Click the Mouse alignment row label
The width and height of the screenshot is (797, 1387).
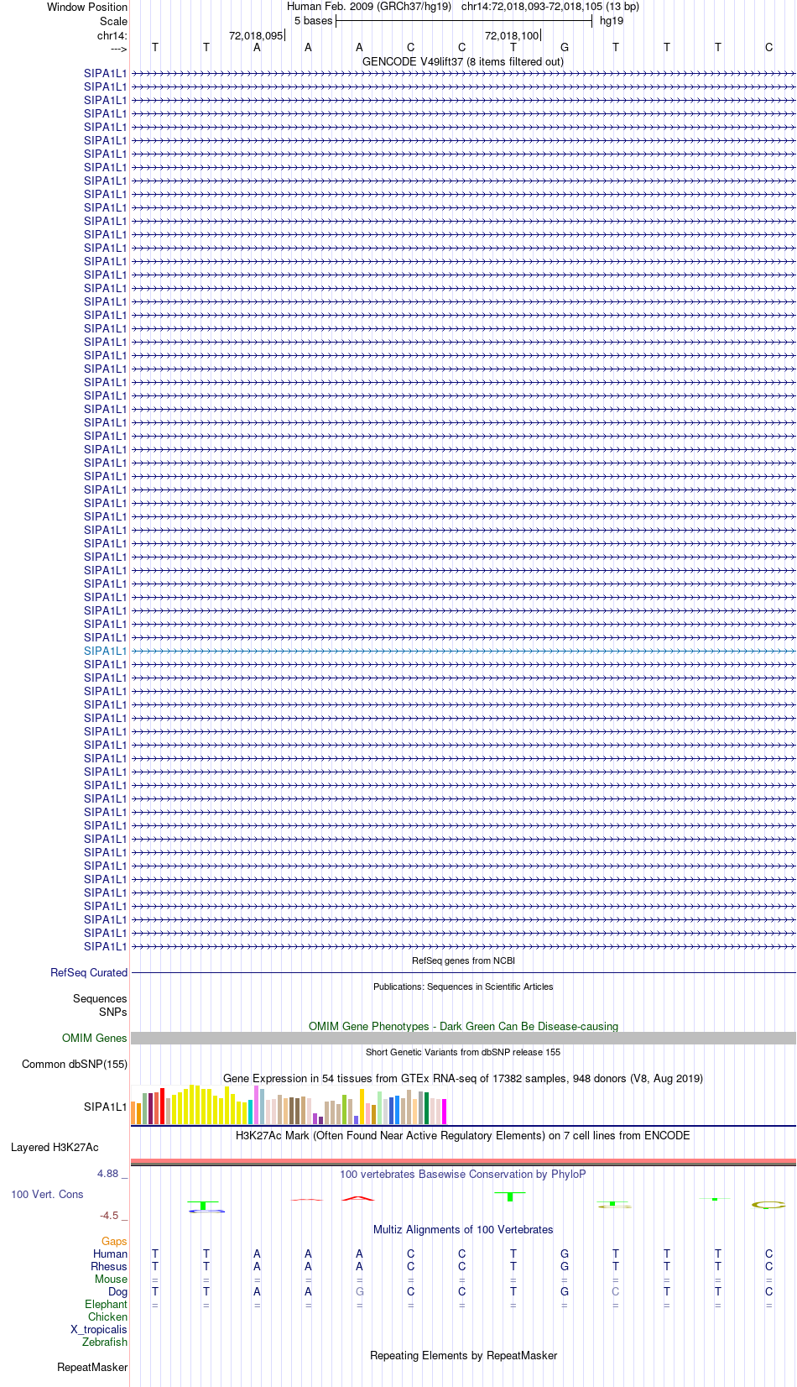[x=111, y=1279]
